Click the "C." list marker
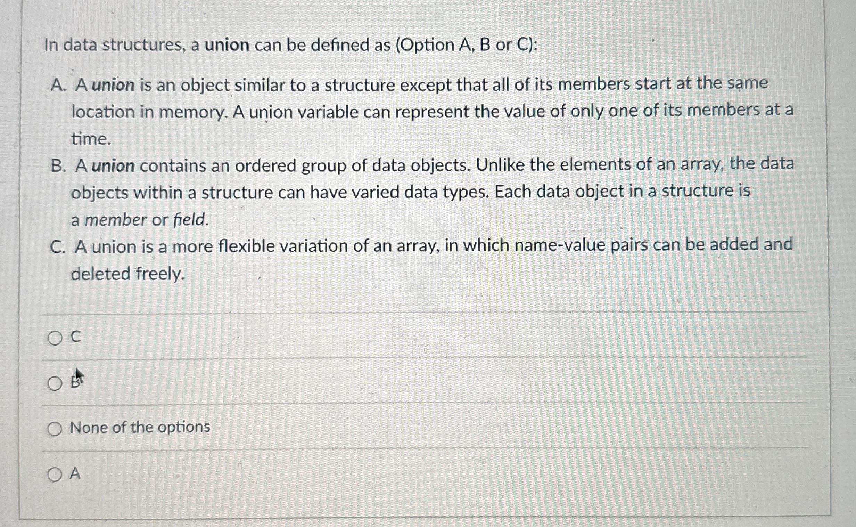The width and height of the screenshot is (856, 527). point(58,247)
